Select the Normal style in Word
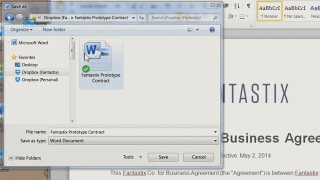 pyautogui.click(x=269, y=11)
